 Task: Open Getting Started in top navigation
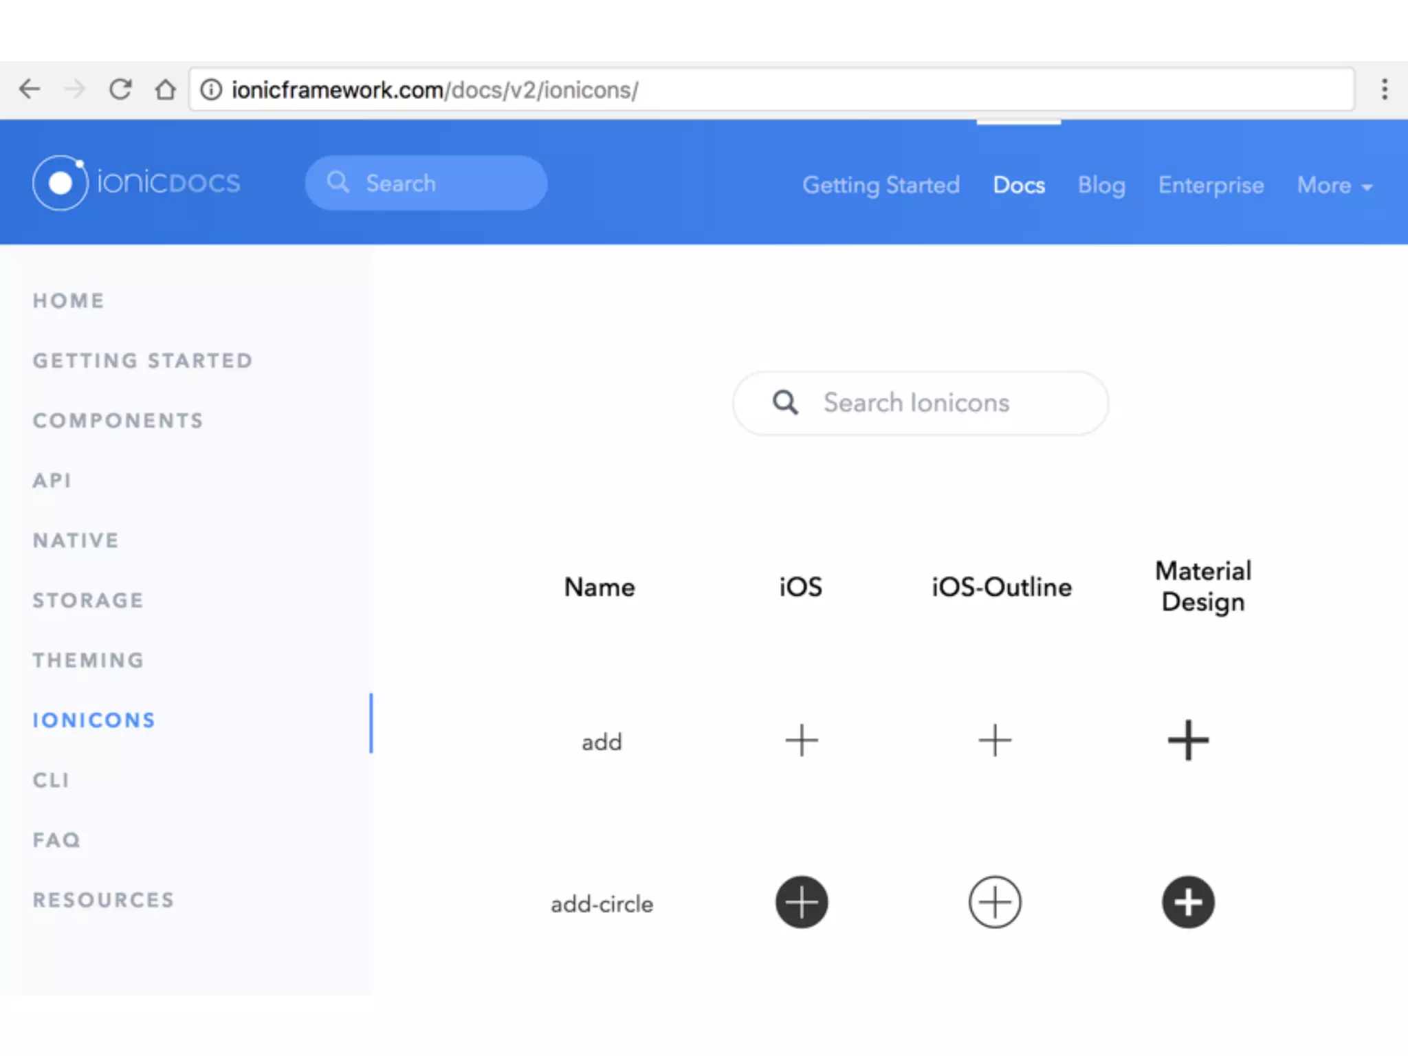pos(881,186)
